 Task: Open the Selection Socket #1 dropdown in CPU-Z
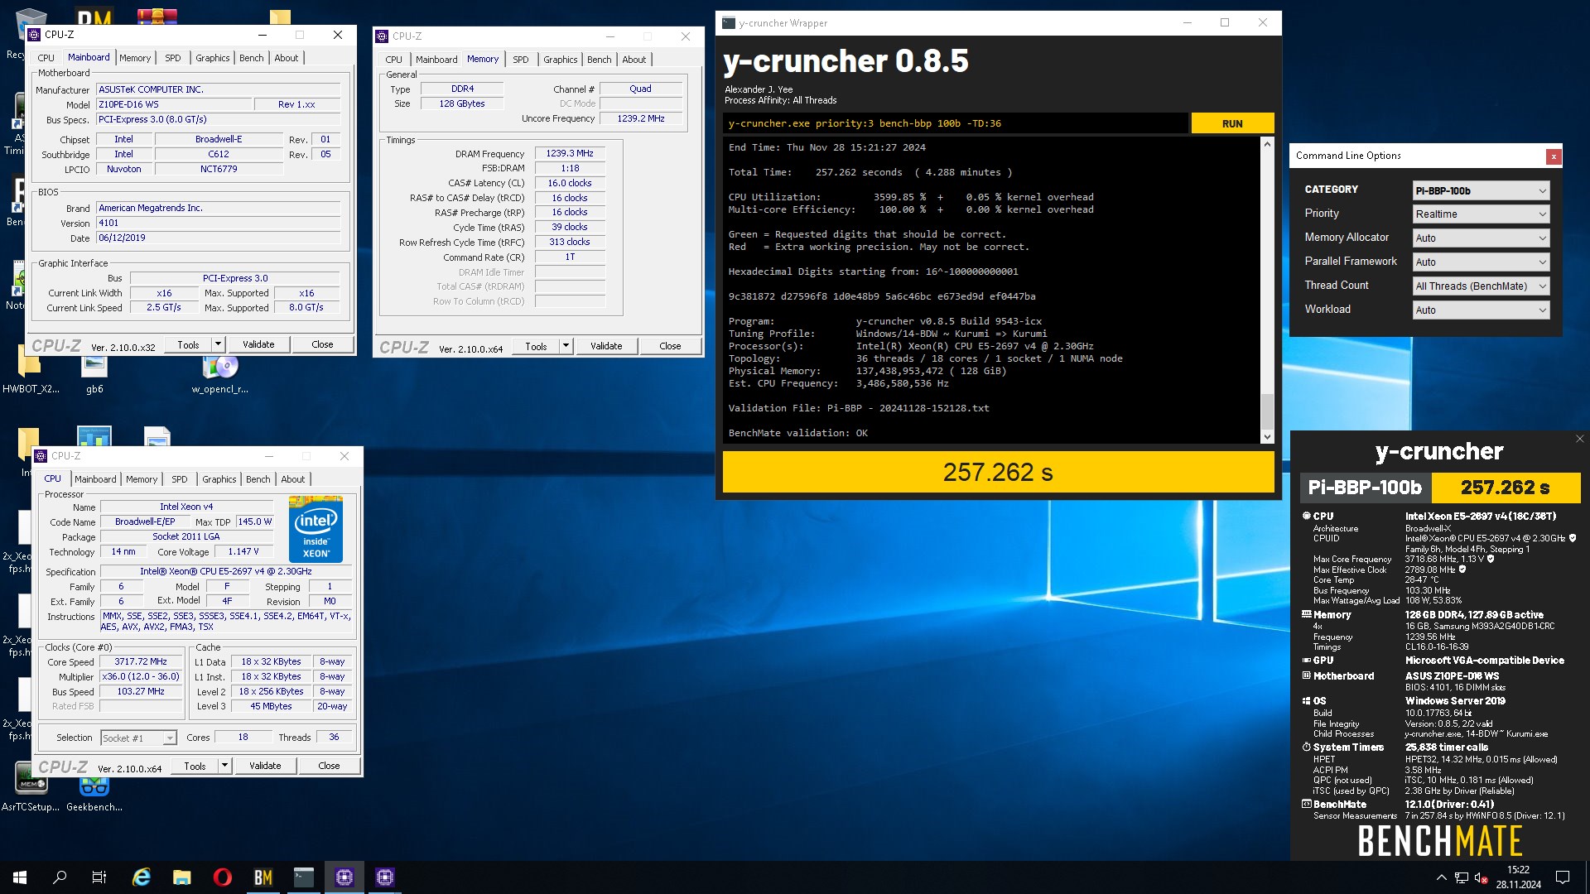coord(138,738)
